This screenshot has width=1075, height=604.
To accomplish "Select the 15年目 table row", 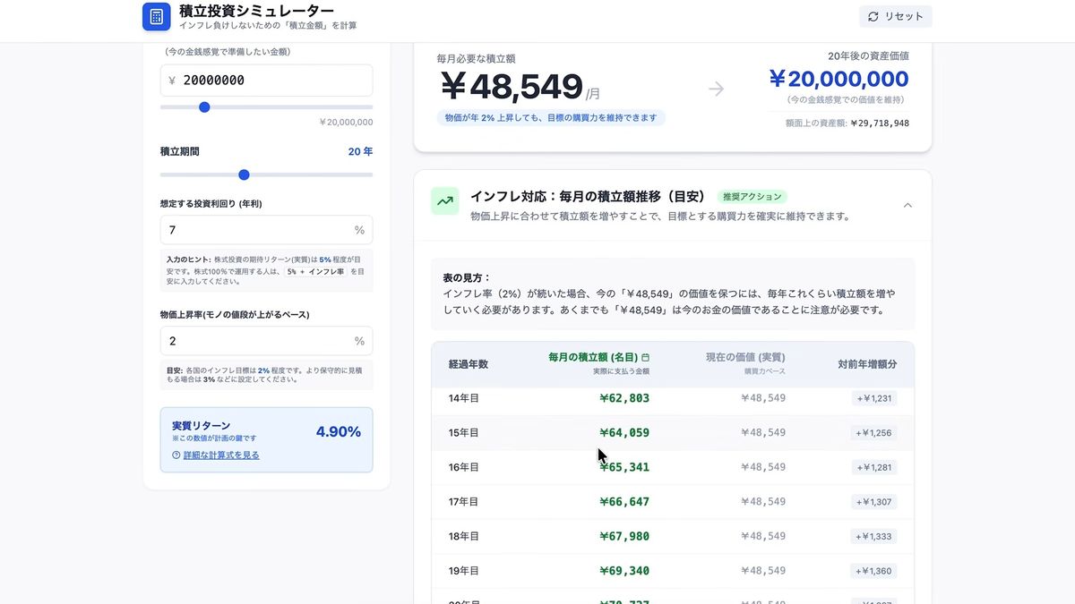I will click(x=672, y=432).
